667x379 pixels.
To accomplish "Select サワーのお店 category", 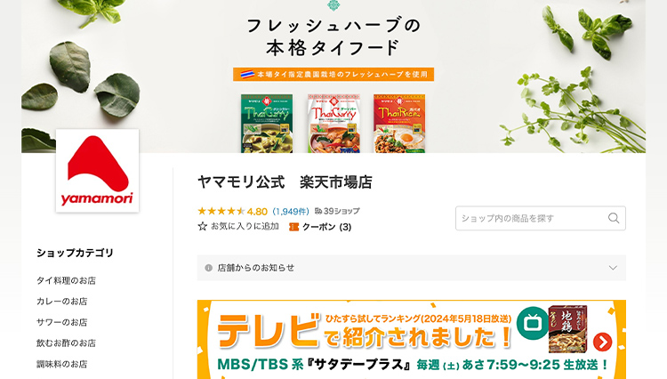I will tap(61, 322).
